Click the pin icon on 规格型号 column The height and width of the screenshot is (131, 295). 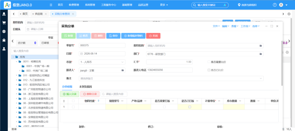122,101
